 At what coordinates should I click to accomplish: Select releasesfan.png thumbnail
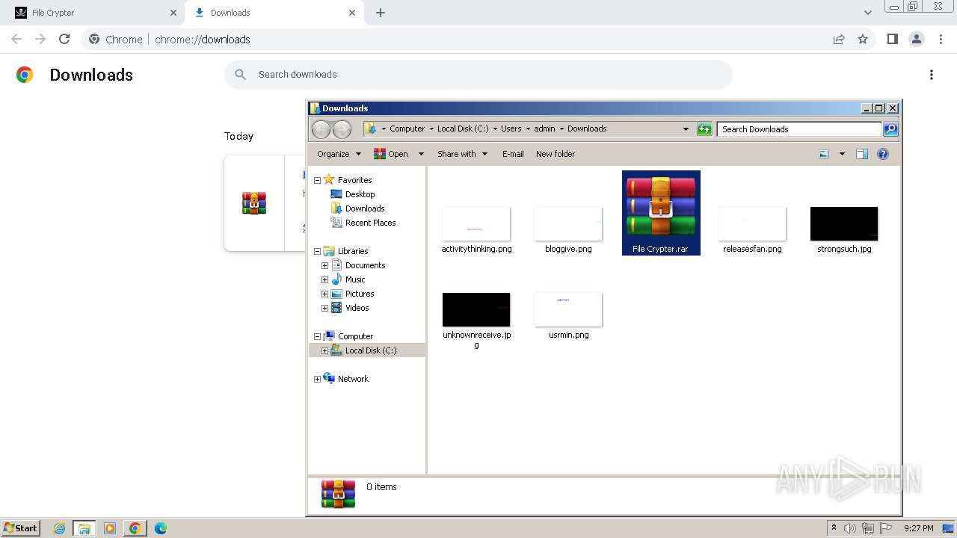pyautogui.click(x=752, y=223)
